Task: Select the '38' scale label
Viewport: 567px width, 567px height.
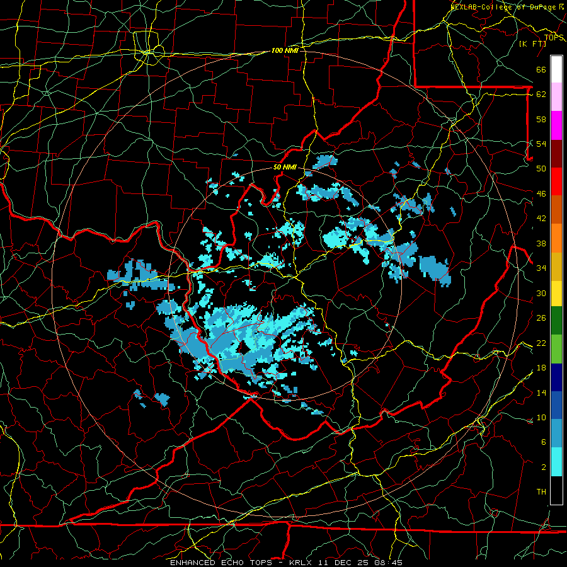Action: point(541,243)
